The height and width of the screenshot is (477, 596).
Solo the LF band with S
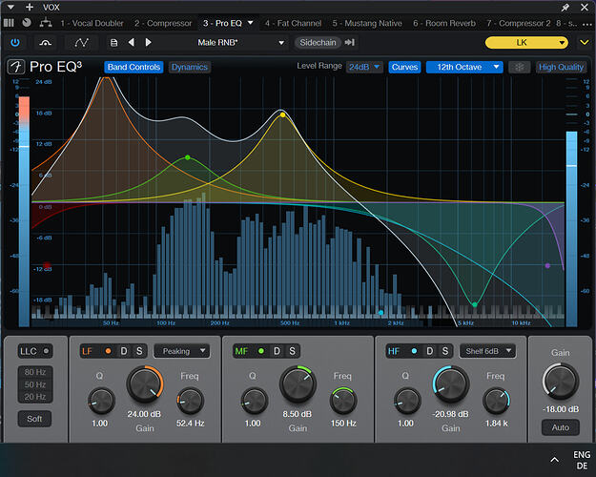click(x=139, y=351)
